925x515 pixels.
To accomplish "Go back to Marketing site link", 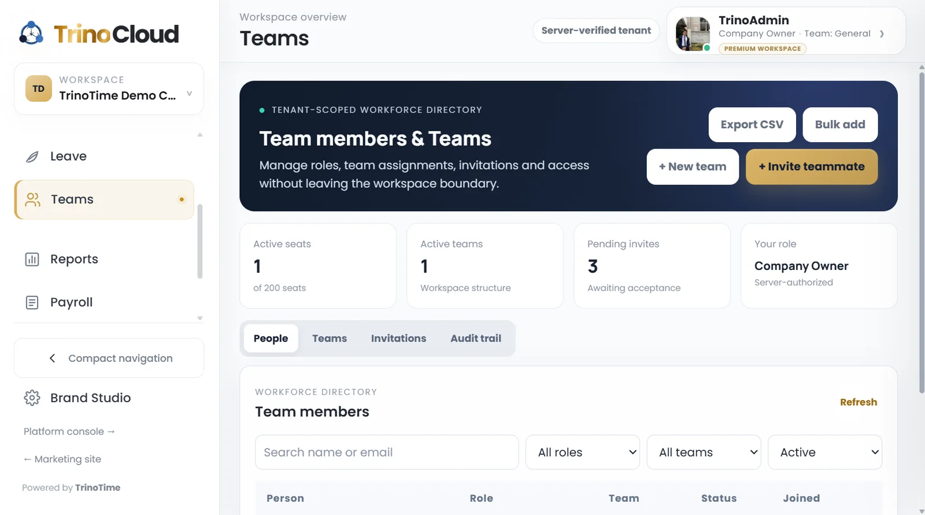I will tap(62, 459).
